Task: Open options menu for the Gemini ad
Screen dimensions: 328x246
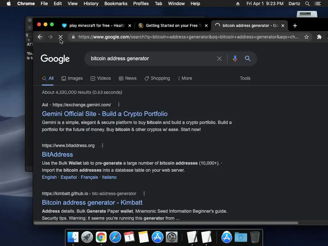Action: [119, 105]
